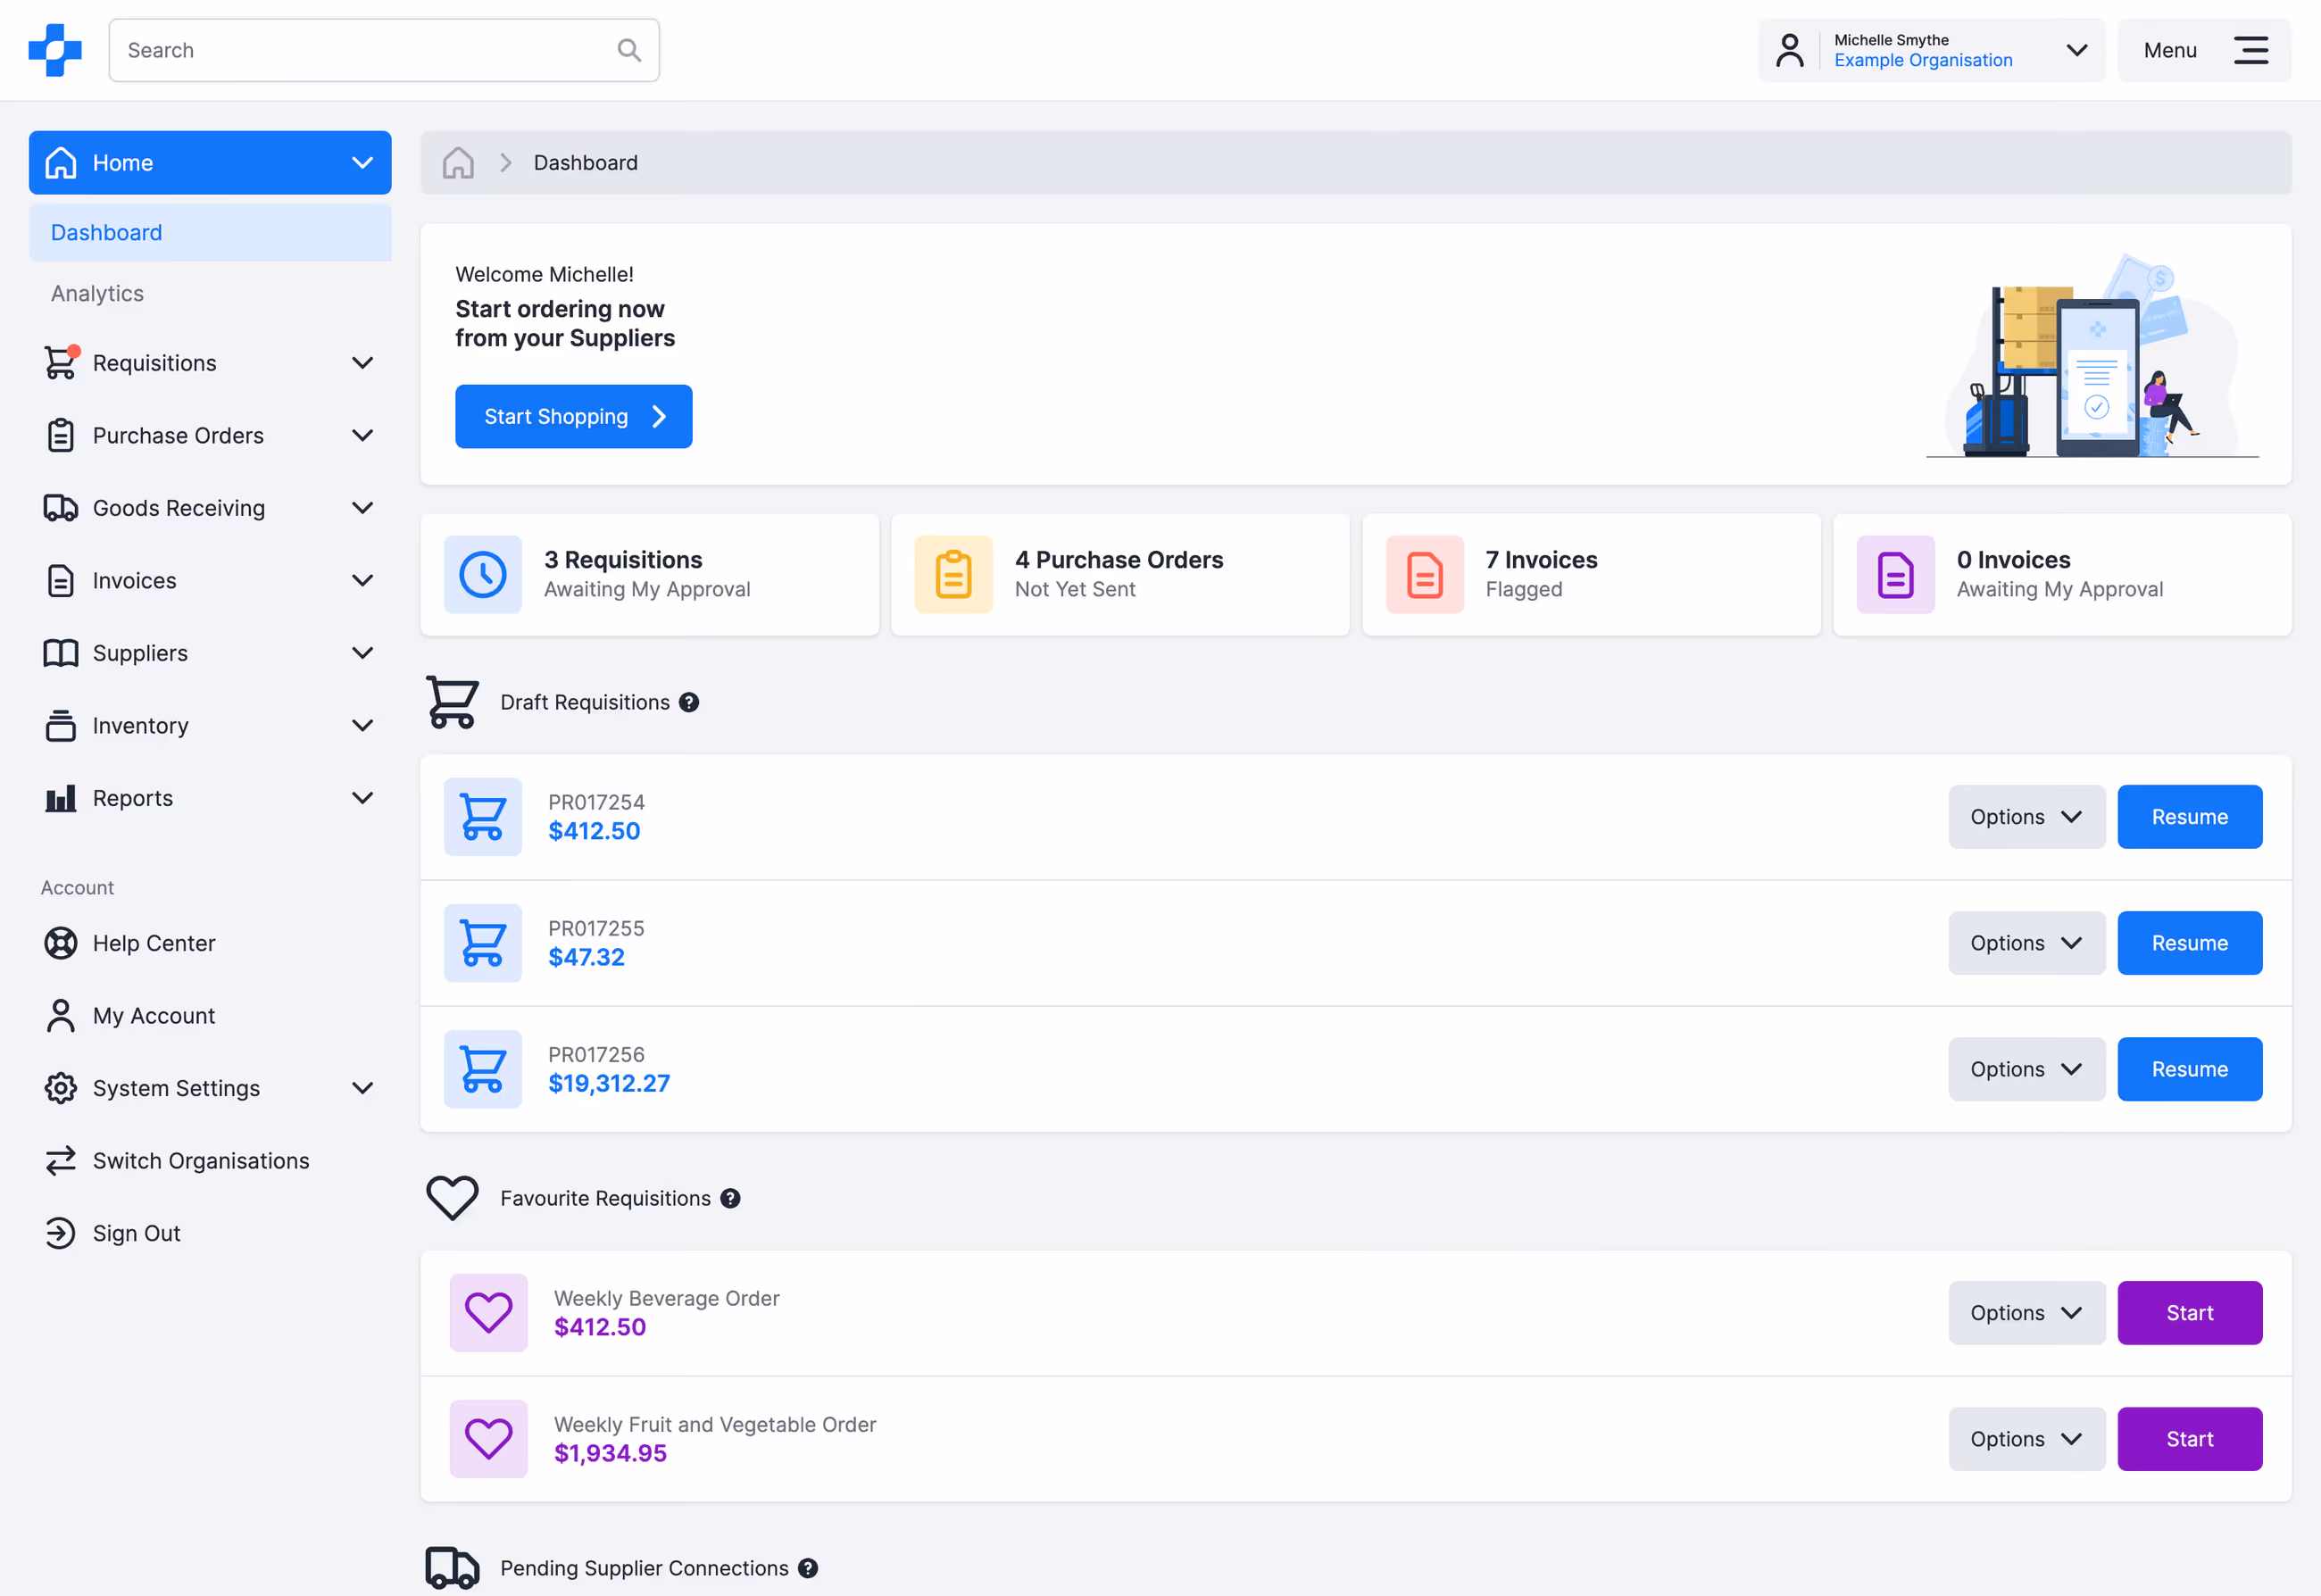
Task: Click the Invoices document icon in sidebar
Action: (61, 580)
